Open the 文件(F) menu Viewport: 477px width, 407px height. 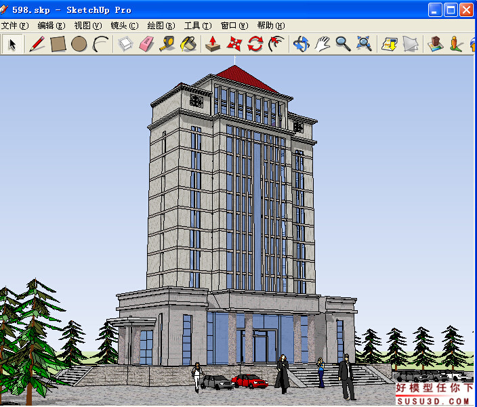click(x=15, y=26)
